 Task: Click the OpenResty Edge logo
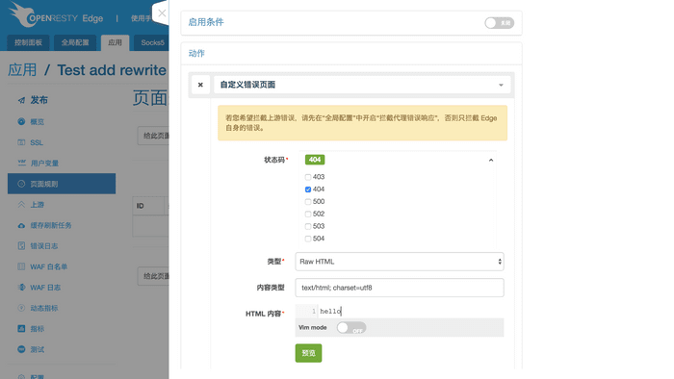click(x=56, y=15)
